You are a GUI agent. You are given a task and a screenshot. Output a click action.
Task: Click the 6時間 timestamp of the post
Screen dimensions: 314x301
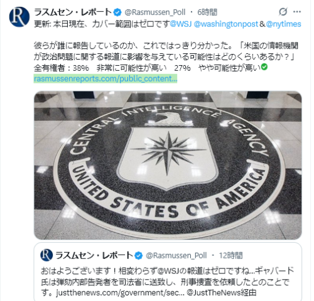(x=207, y=13)
